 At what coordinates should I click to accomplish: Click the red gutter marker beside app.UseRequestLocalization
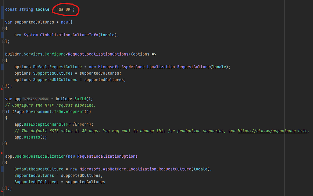2,153
